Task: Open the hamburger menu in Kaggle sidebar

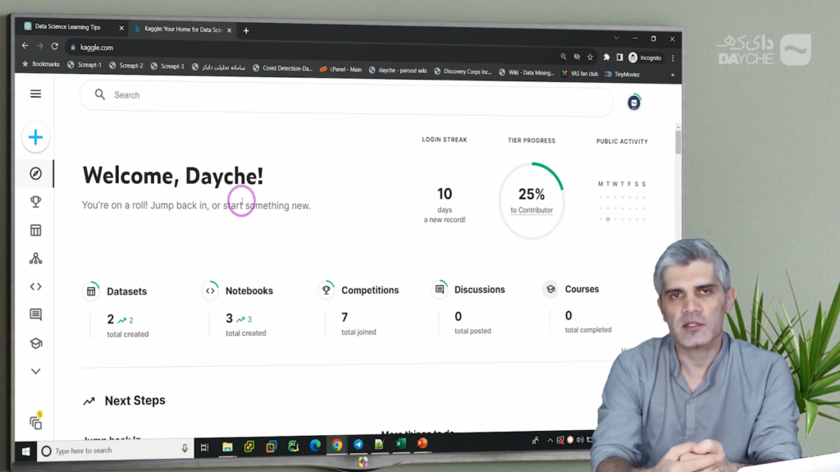Action: coord(35,94)
